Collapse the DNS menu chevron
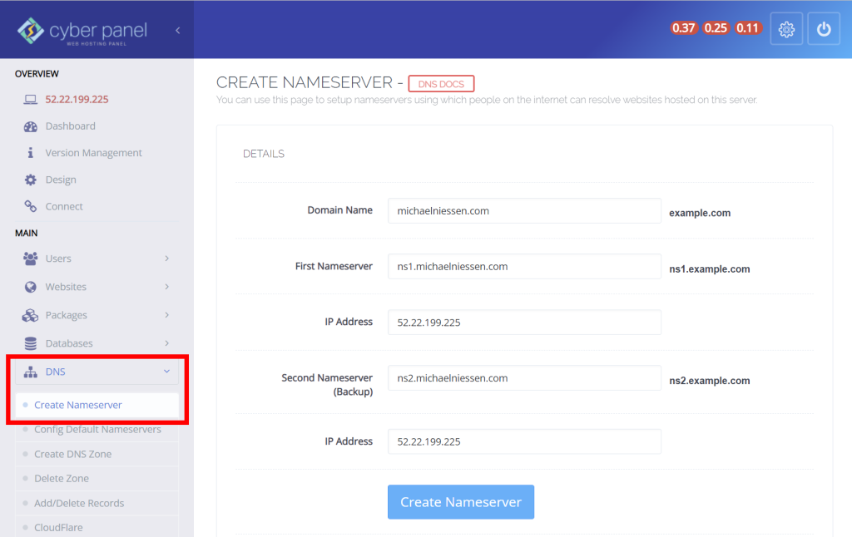Screen dimensions: 852x537 [x=166, y=372]
